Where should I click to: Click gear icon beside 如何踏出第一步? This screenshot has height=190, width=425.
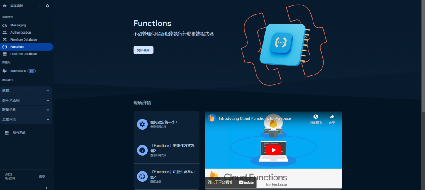(142, 124)
